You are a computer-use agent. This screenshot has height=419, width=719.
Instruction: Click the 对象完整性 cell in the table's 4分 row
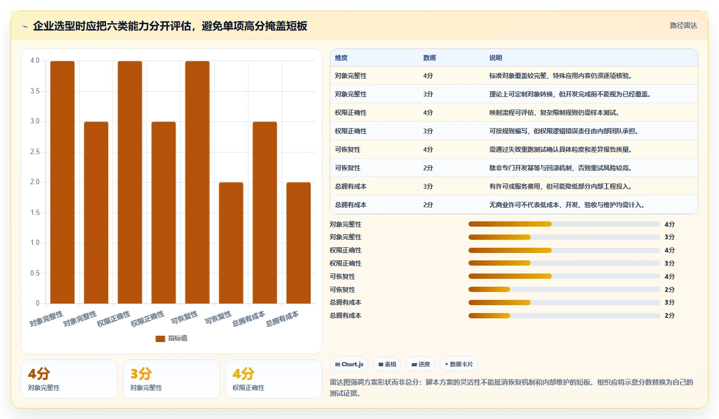click(x=351, y=76)
